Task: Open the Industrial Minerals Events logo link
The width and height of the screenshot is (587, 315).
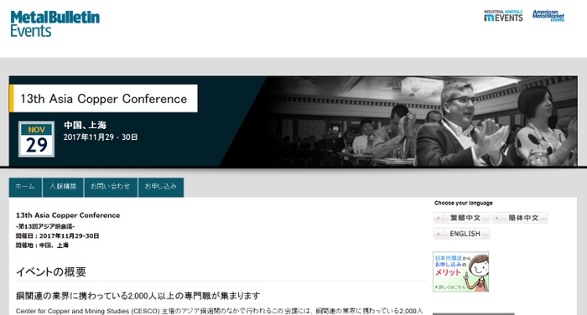Action: [503, 16]
